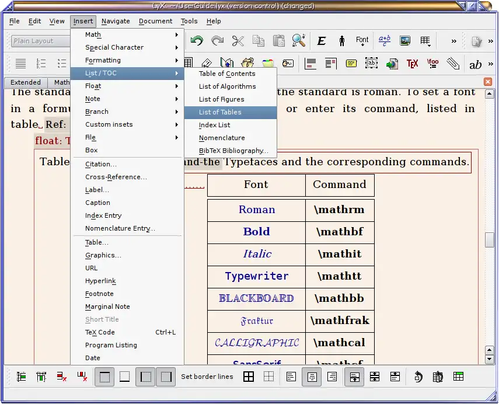Open the Font dropdown button
Screen dimensions: 499x404
click(x=362, y=41)
